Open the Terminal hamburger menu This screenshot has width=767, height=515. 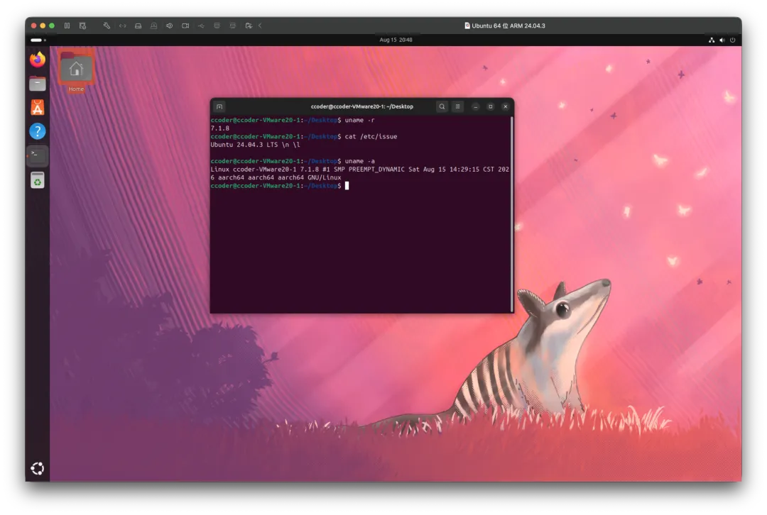pyautogui.click(x=458, y=106)
